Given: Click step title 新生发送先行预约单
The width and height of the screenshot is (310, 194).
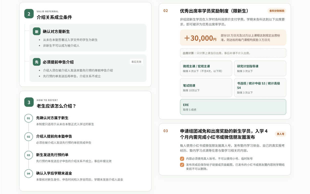Looking at the screenshot, I should pyautogui.click(x=52, y=155).
